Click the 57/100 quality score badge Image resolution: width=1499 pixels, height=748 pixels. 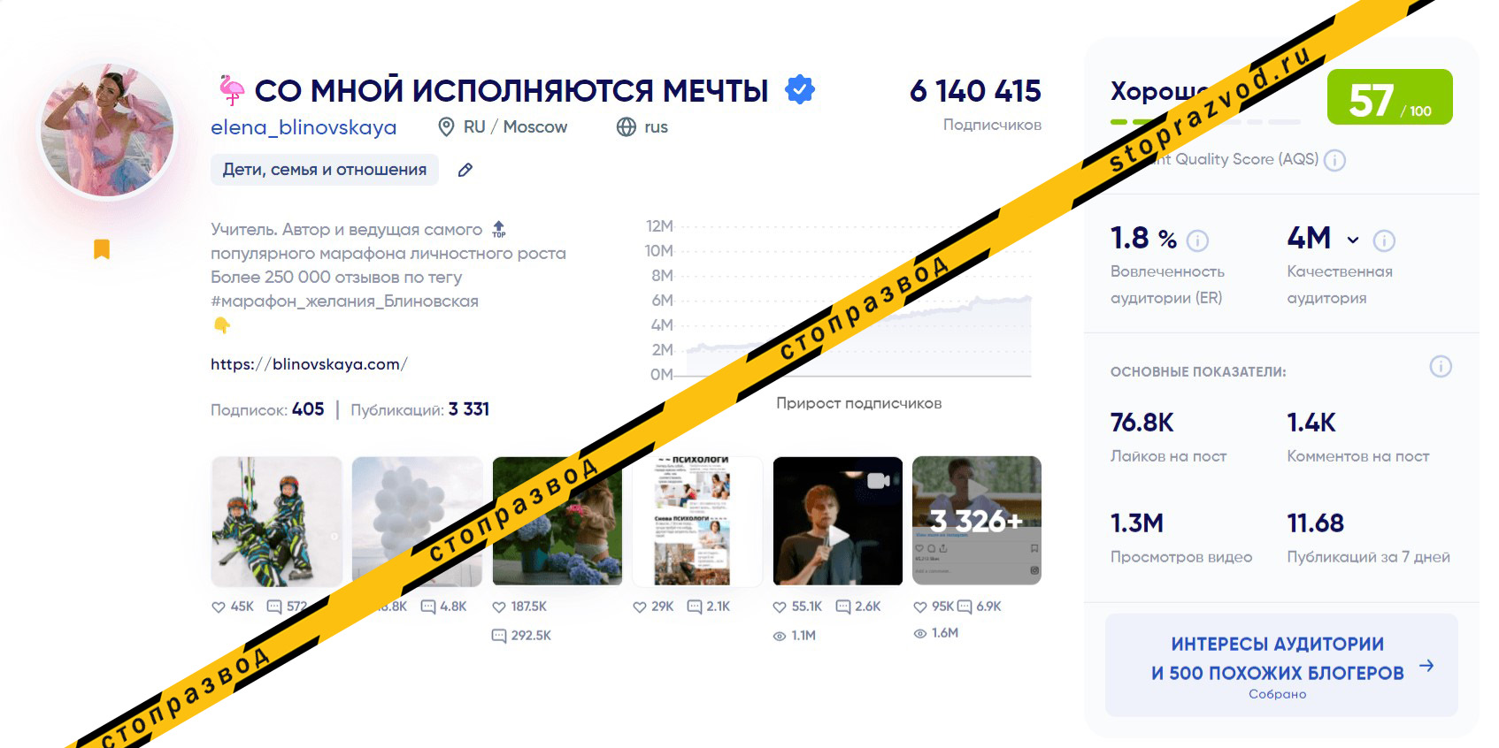pyautogui.click(x=1389, y=97)
